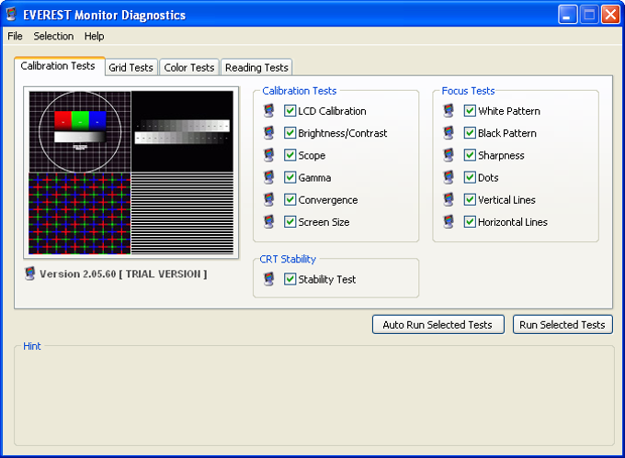This screenshot has height=458, width=625.
Task: Click the monitor icon next to Version text
Action: (30, 274)
